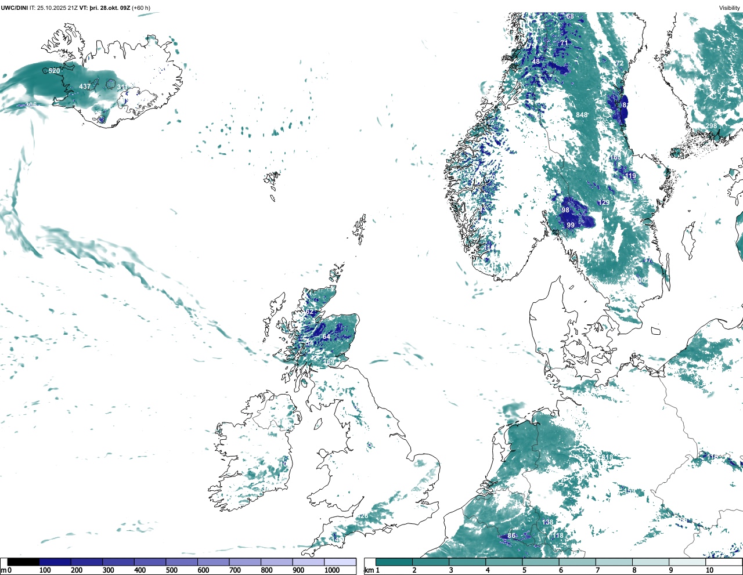Click the 4–5 km teal legend swatch
The width and height of the screenshot is (743, 575).
click(504, 562)
